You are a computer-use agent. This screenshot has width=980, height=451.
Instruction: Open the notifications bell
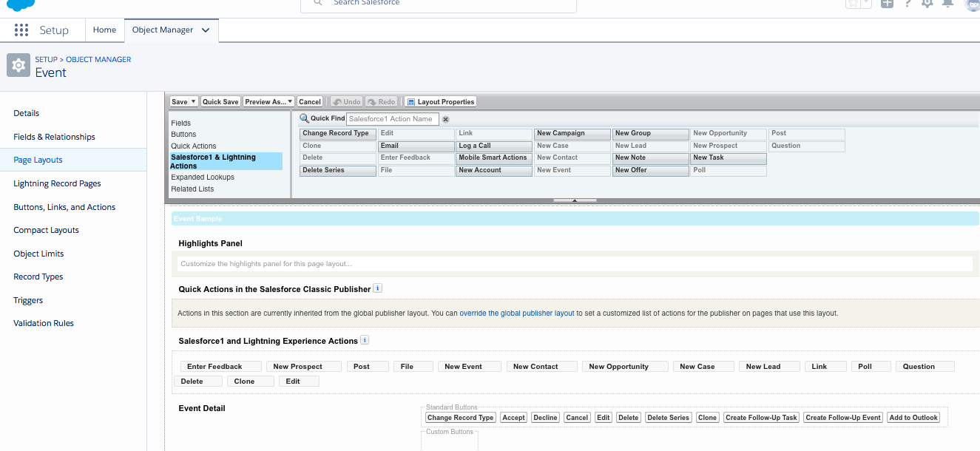click(x=947, y=3)
